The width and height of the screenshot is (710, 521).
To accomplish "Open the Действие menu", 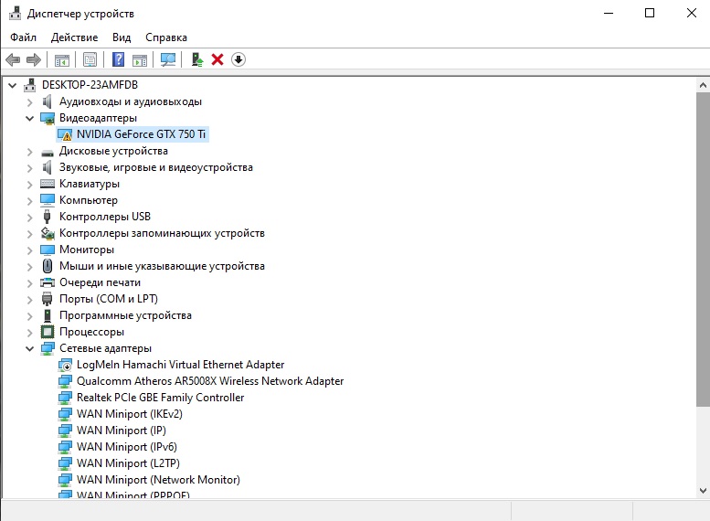I will pos(74,37).
